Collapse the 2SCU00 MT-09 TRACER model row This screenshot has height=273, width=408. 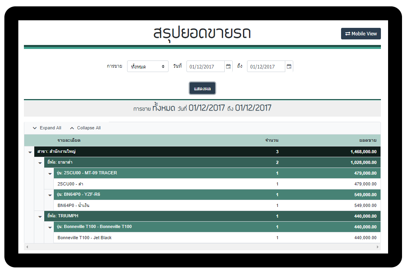50,174
